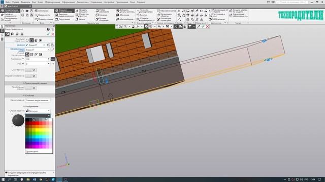The height and width of the screenshot is (182, 325).
Task: Select second Способ extrusion mode icon
Action: 31,55
